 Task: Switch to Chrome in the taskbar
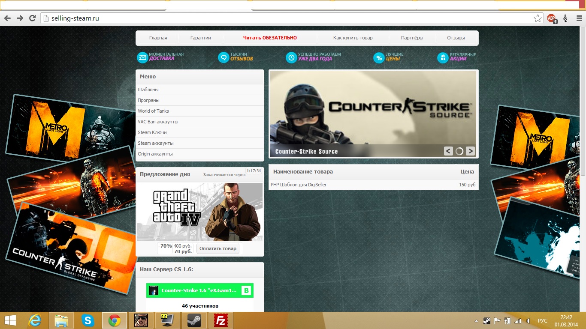pyautogui.click(x=114, y=320)
